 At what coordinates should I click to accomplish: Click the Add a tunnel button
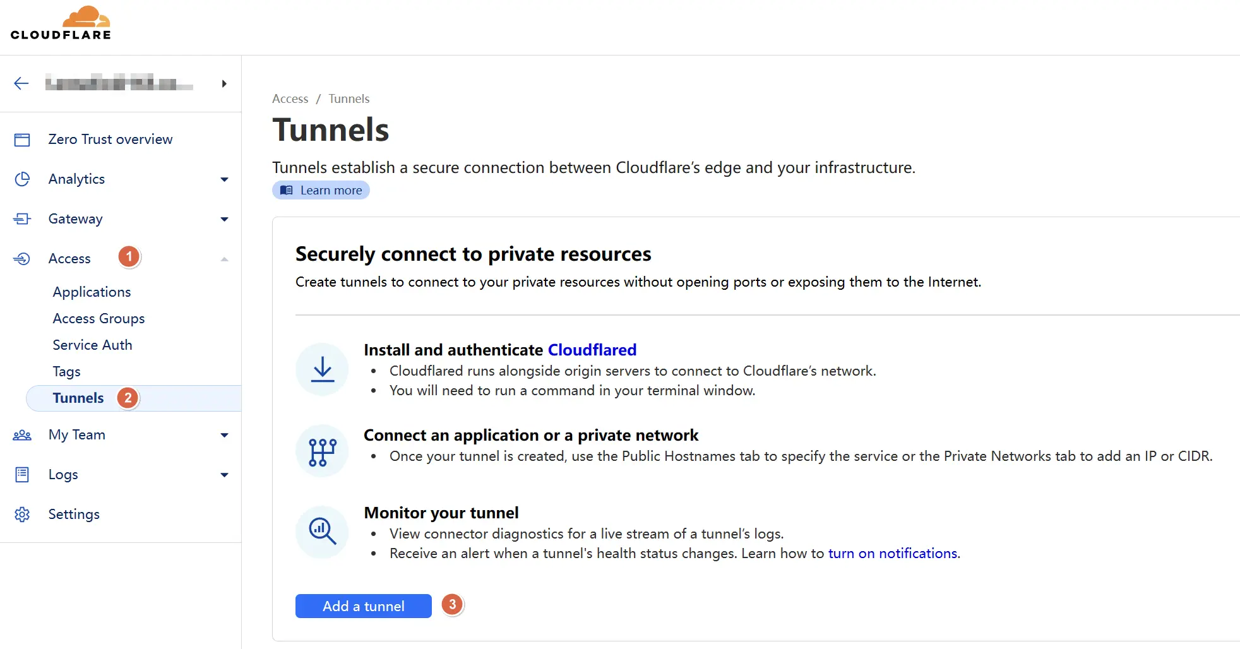coord(364,606)
